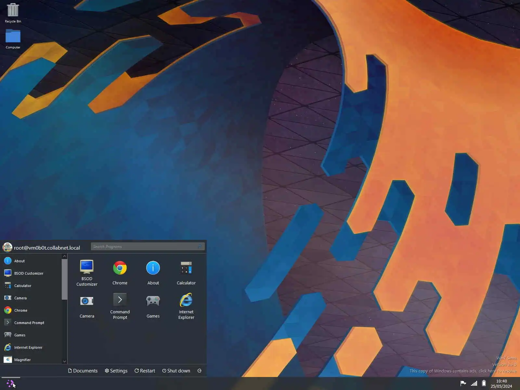Toggle the Start menu via the taskbar start button

pos(10,384)
